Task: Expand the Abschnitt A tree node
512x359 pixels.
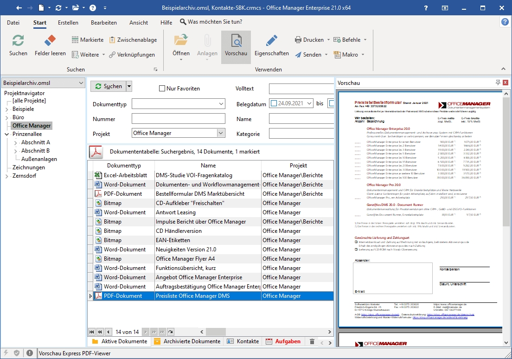Action: coord(16,142)
